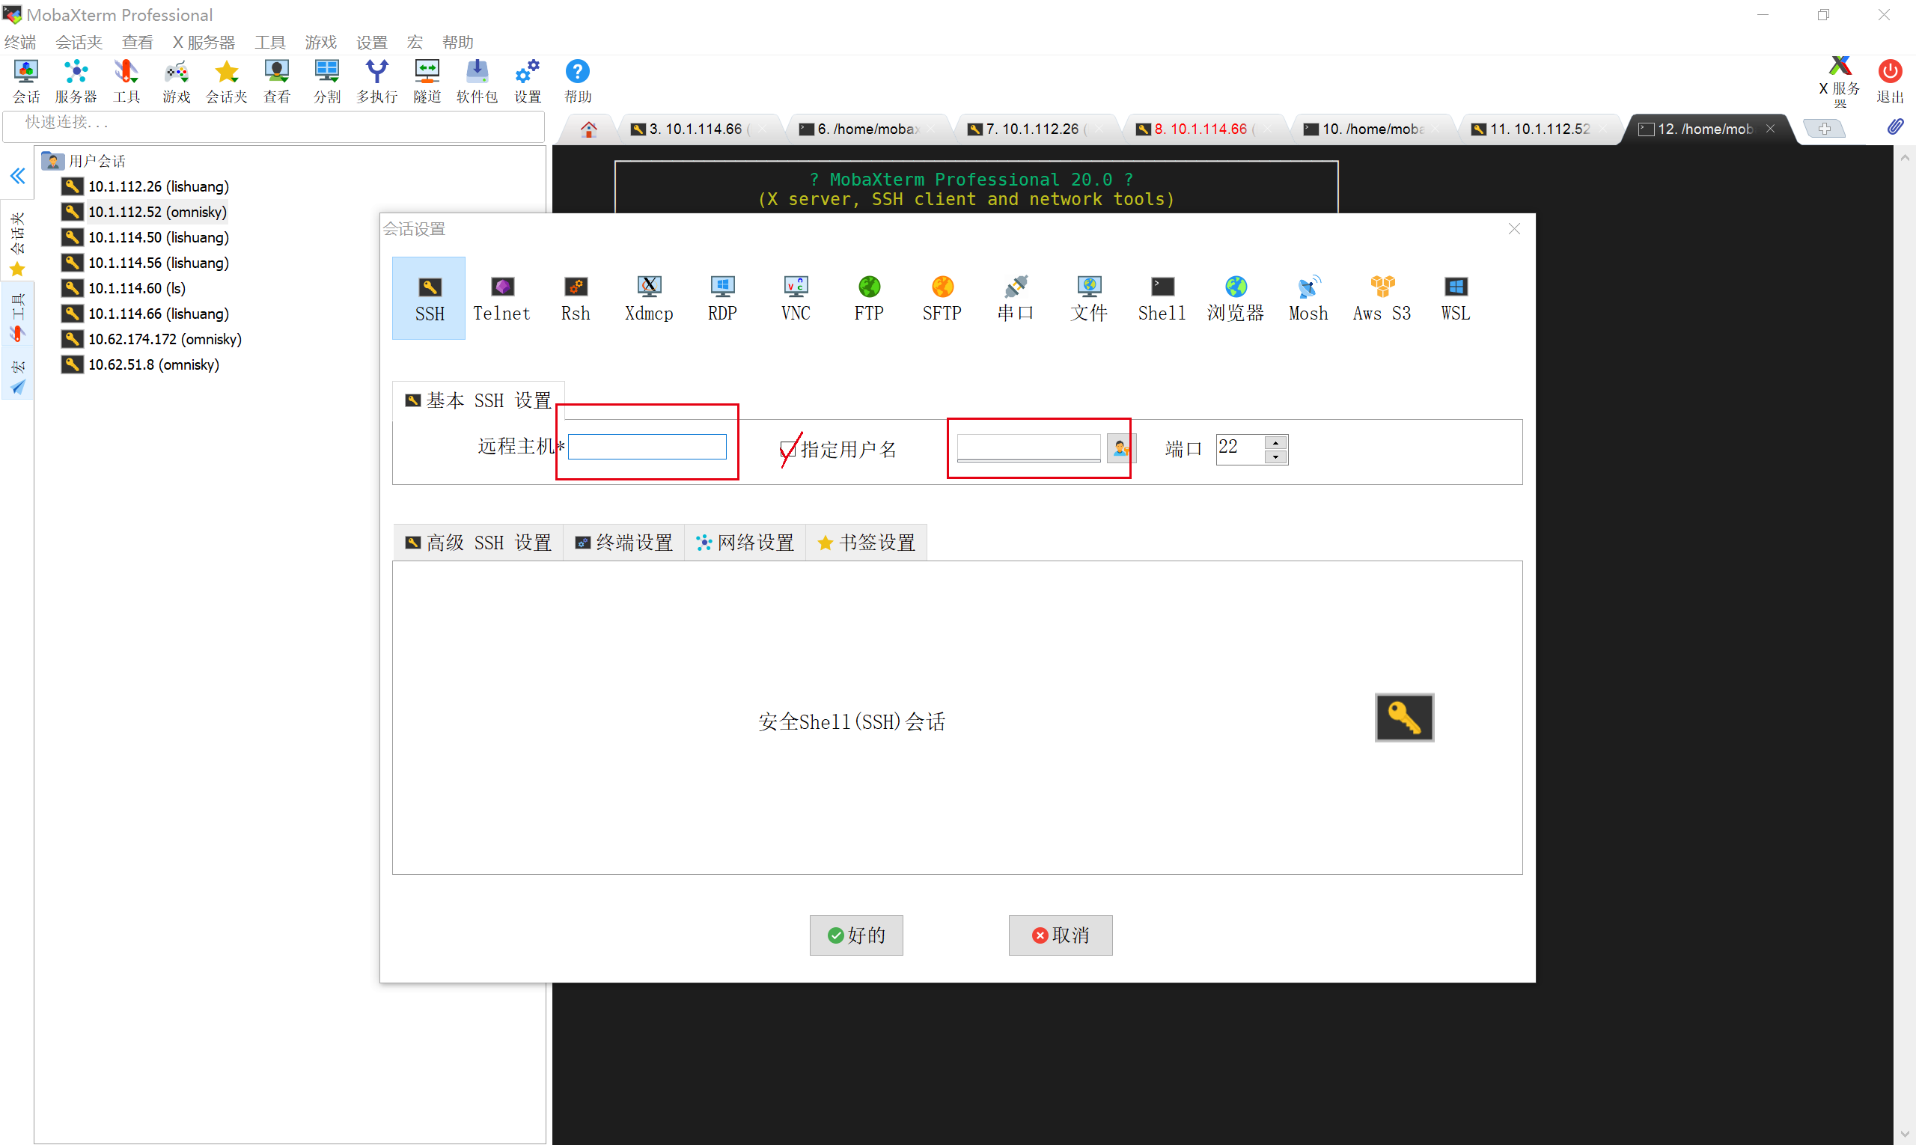The height and width of the screenshot is (1145, 1916).
Task: Click the 隧道 (tunnel) toolbar icon
Action: tap(426, 79)
